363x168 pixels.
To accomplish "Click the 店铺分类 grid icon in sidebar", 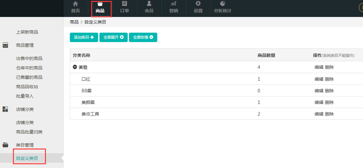I will [5, 109].
